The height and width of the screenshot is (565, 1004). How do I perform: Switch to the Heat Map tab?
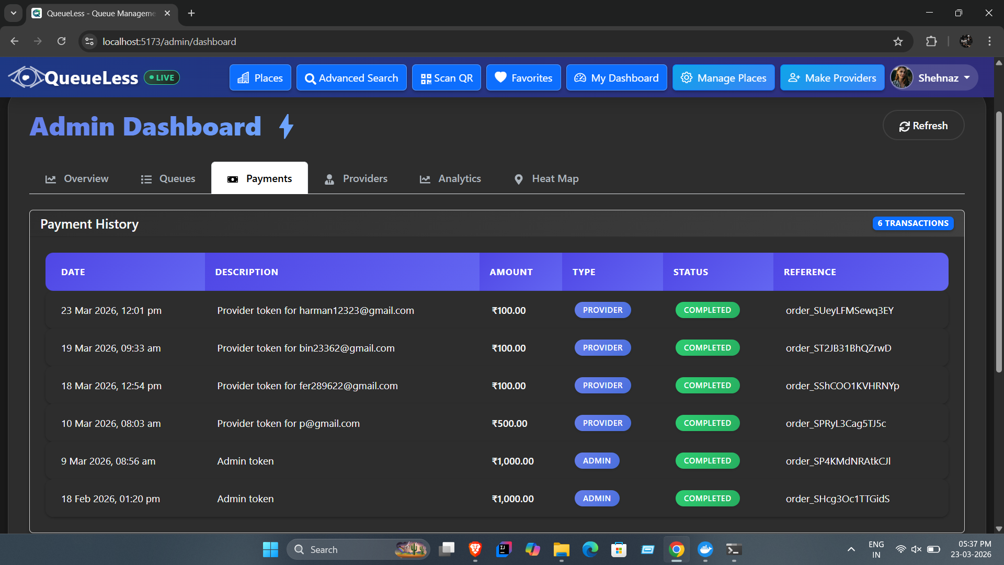coord(546,178)
